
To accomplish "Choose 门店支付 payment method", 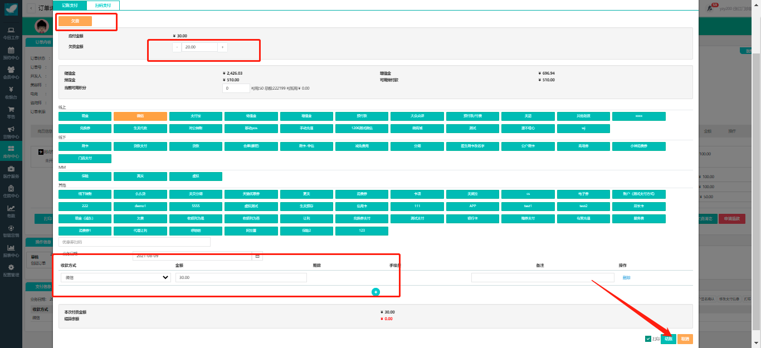I will (x=85, y=158).
